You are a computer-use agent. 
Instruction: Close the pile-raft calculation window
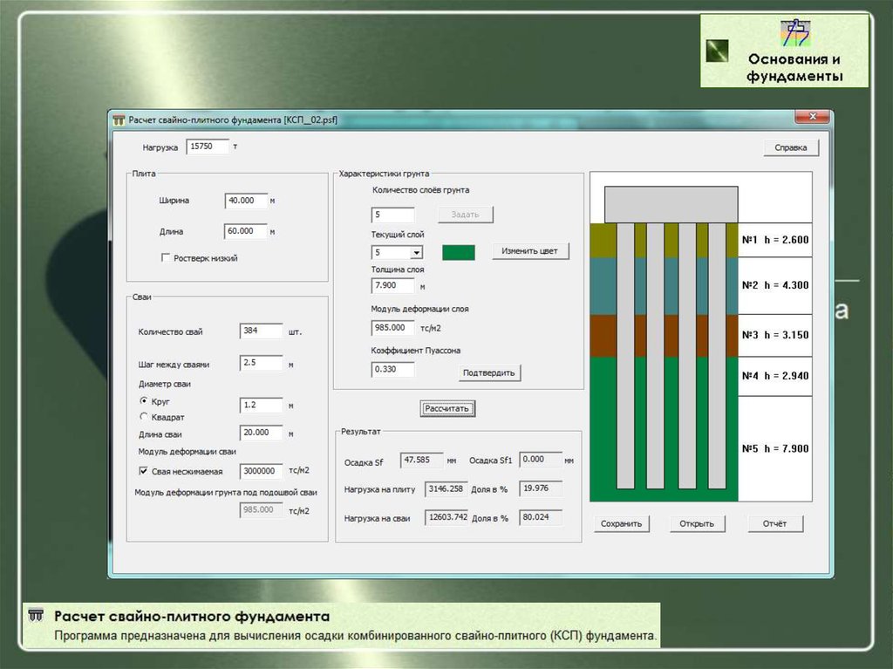point(811,118)
